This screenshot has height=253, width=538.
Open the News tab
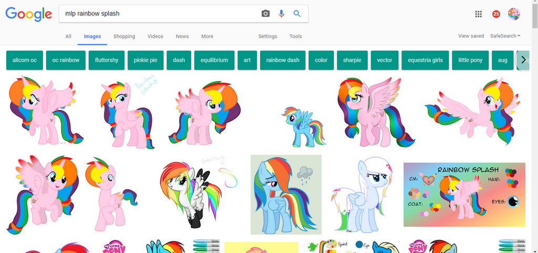point(182,36)
